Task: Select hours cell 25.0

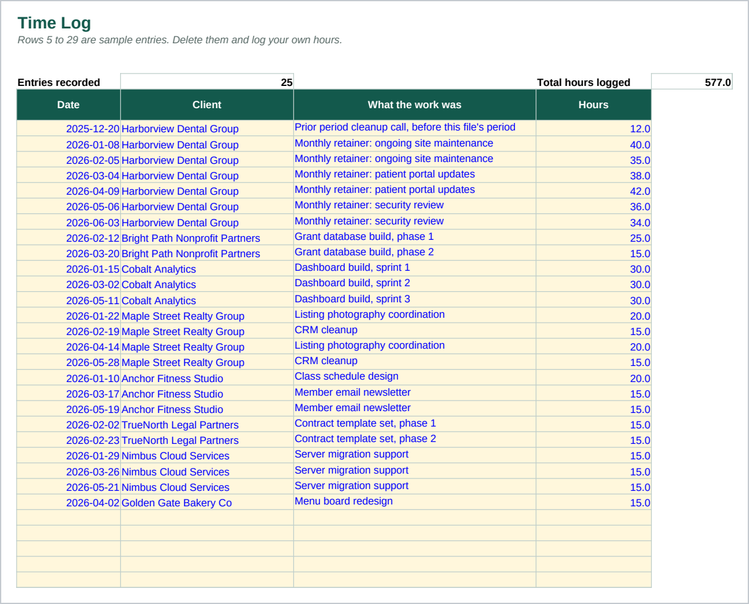Action: pos(594,237)
